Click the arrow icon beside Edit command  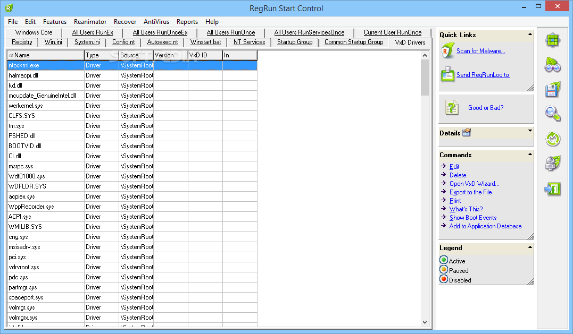point(444,166)
